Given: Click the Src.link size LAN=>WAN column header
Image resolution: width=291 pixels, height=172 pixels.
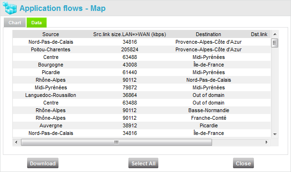Looking at the screenshot, I should point(129,34).
